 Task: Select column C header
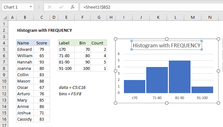(42, 17)
